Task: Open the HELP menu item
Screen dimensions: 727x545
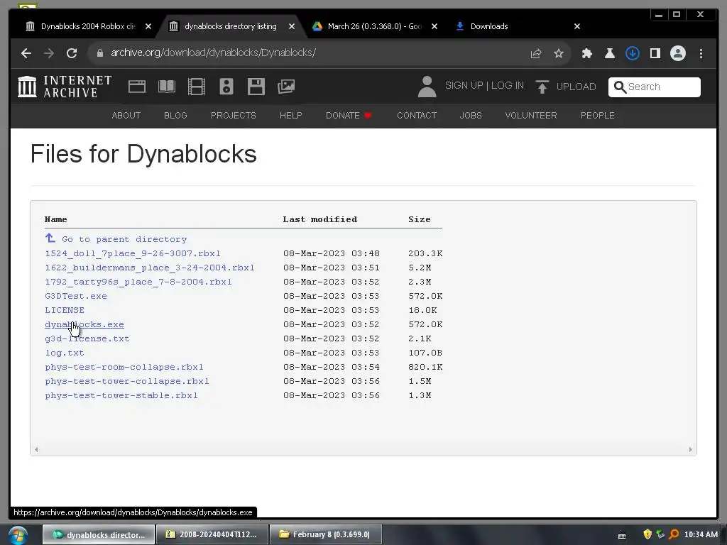Action: pyautogui.click(x=290, y=116)
